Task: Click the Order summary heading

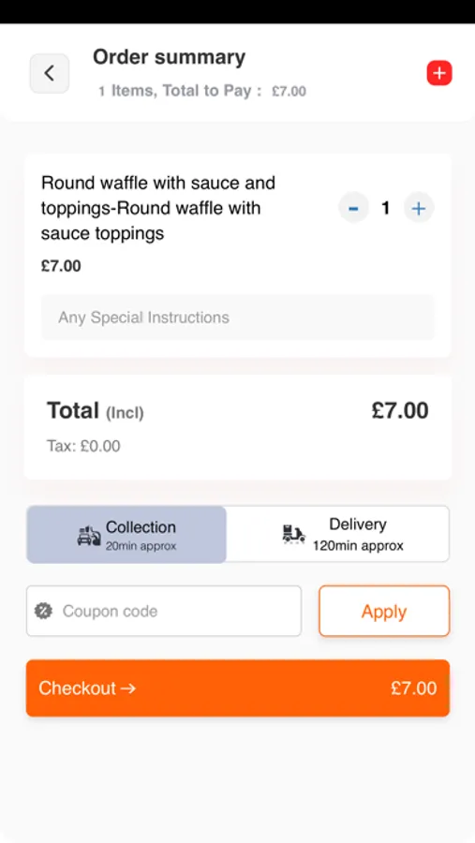Action: point(169,57)
